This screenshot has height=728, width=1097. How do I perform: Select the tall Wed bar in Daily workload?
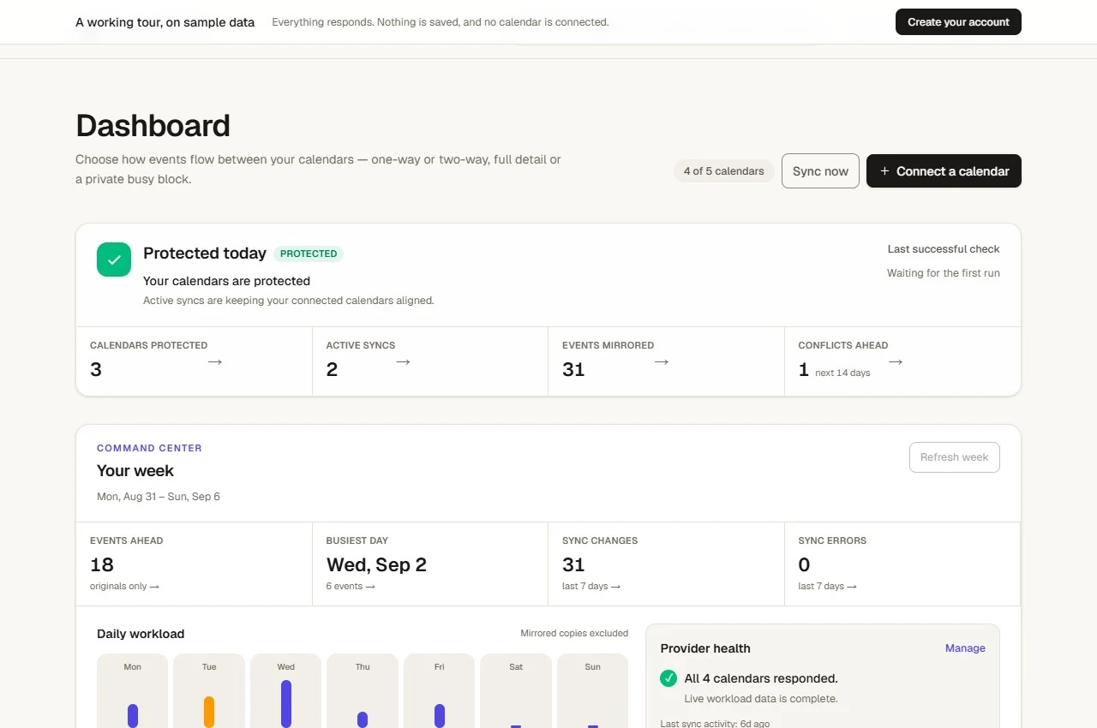286,704
